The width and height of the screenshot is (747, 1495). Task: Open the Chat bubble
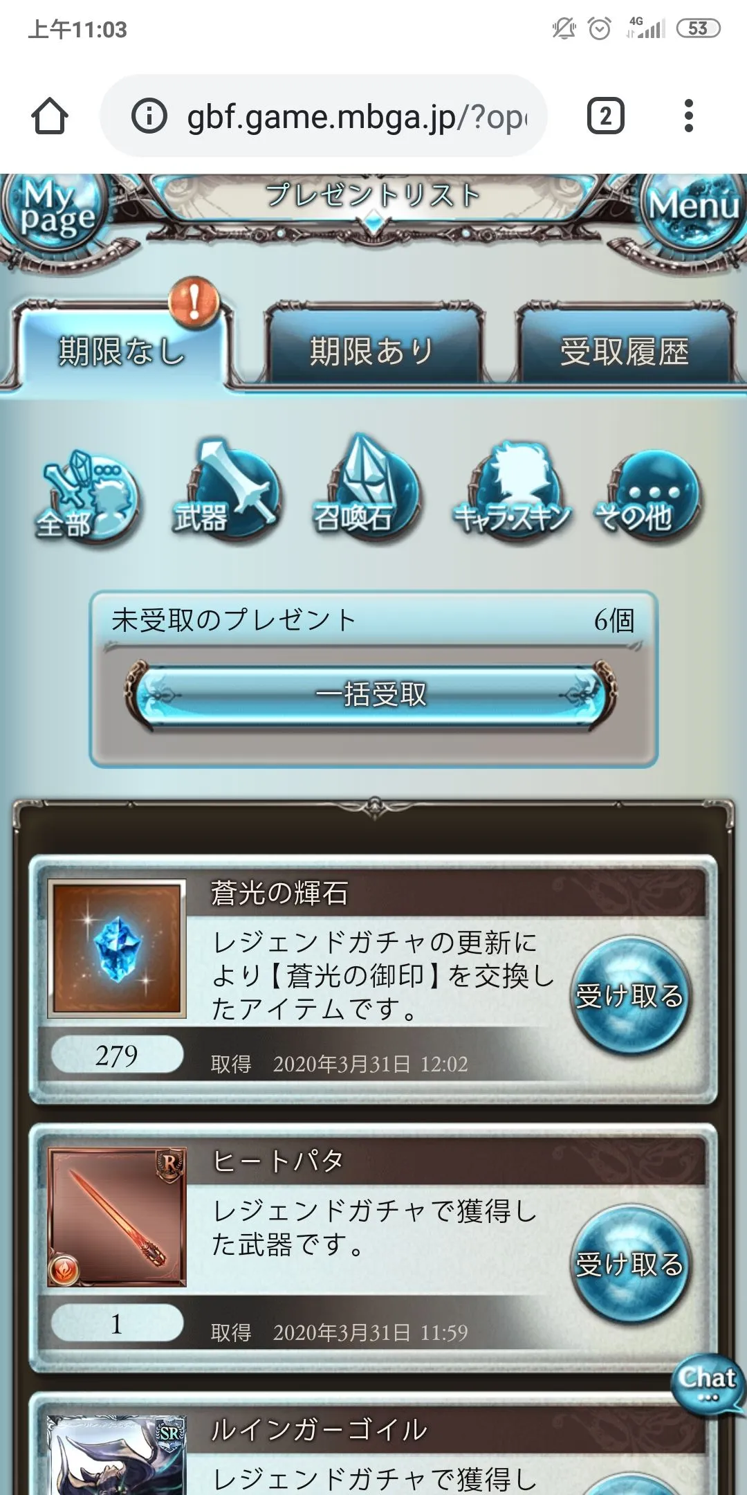click(x=708, y=1384)
